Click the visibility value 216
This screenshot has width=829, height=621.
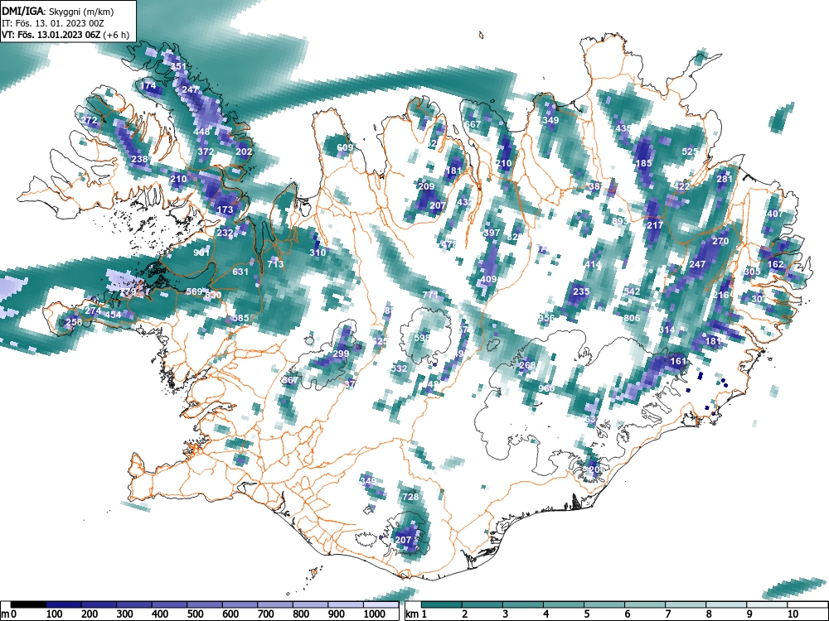pos(720,295)
